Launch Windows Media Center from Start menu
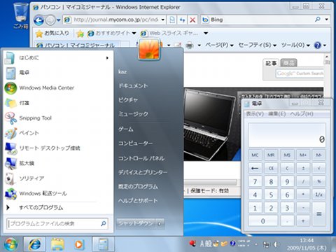 click(57, 87)
